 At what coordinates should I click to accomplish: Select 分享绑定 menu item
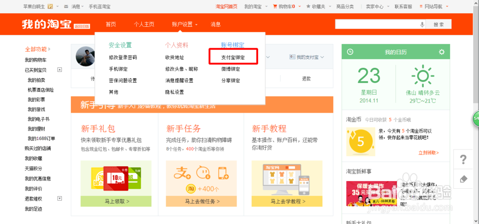coord(231,80)
